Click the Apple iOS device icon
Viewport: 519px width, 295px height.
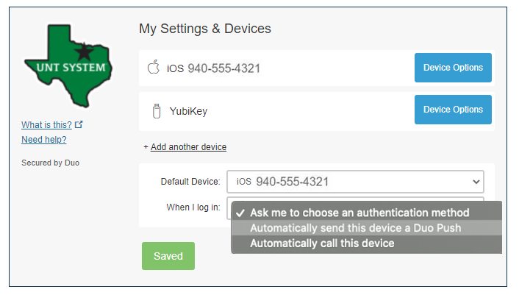click(153, 68)
